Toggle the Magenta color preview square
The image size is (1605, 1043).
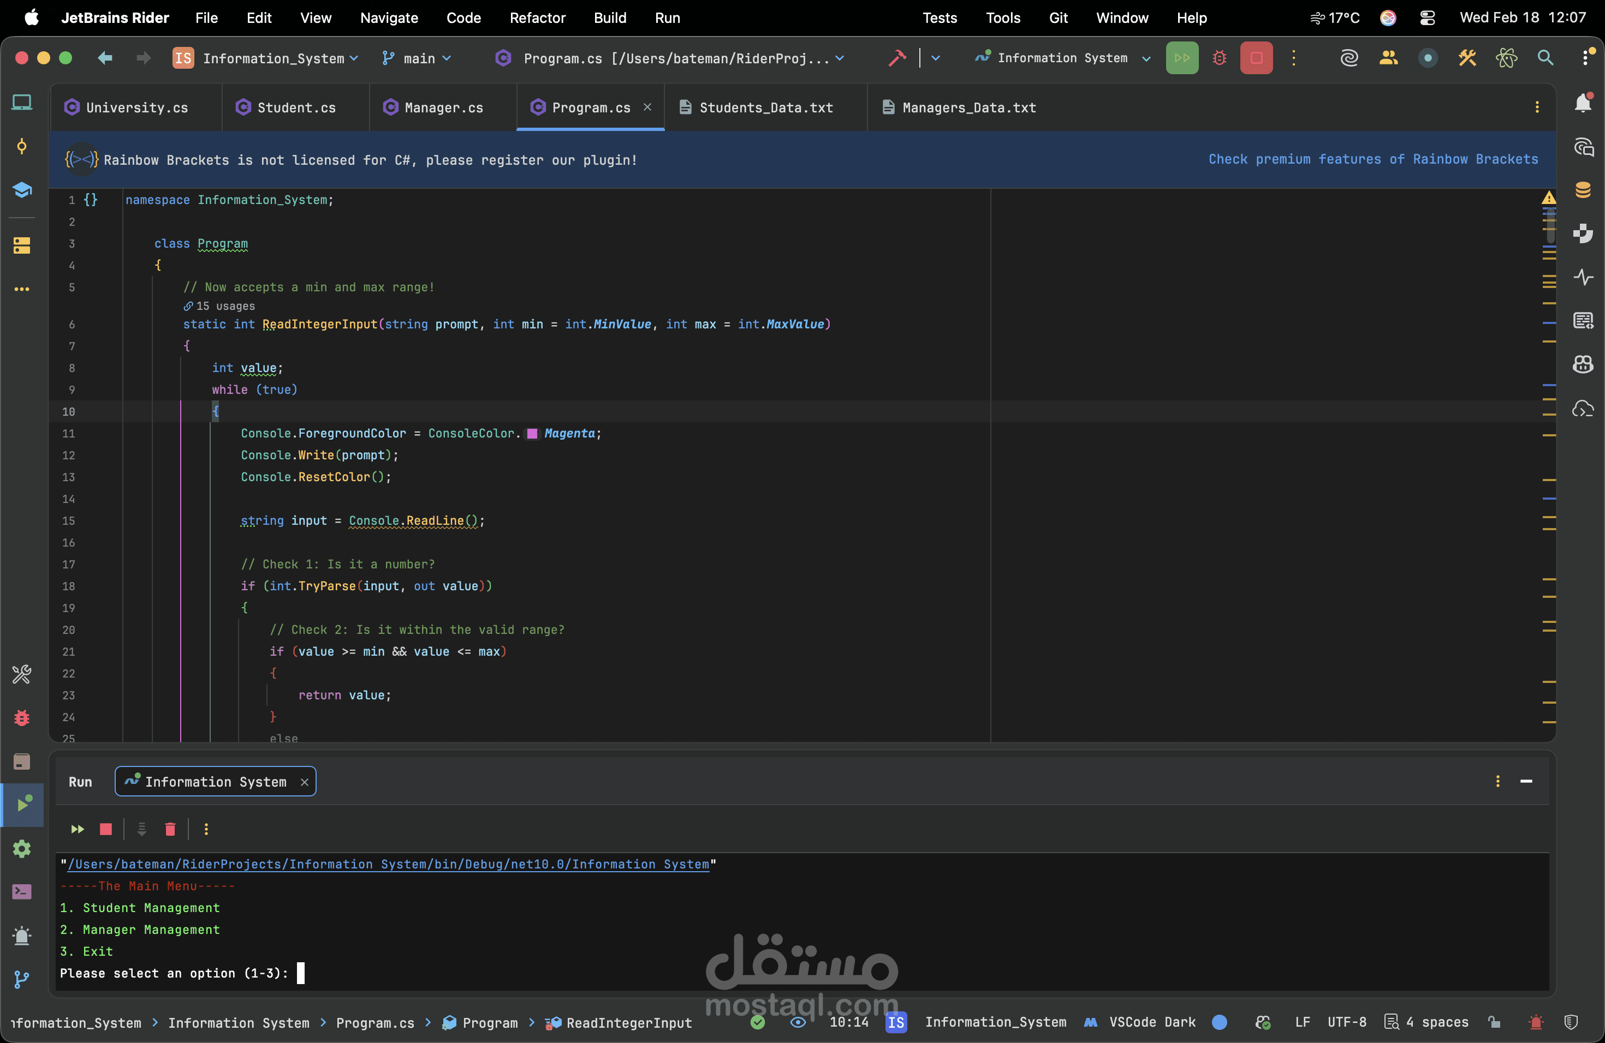pyautogui.click(x=532, y=434)
